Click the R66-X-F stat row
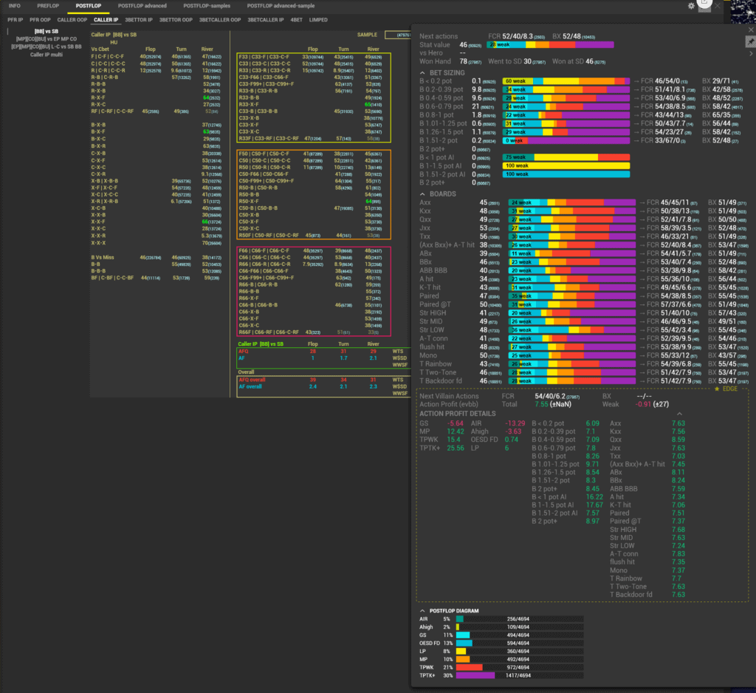The height and width of the screenshot is (693, 756). [312, 298]
